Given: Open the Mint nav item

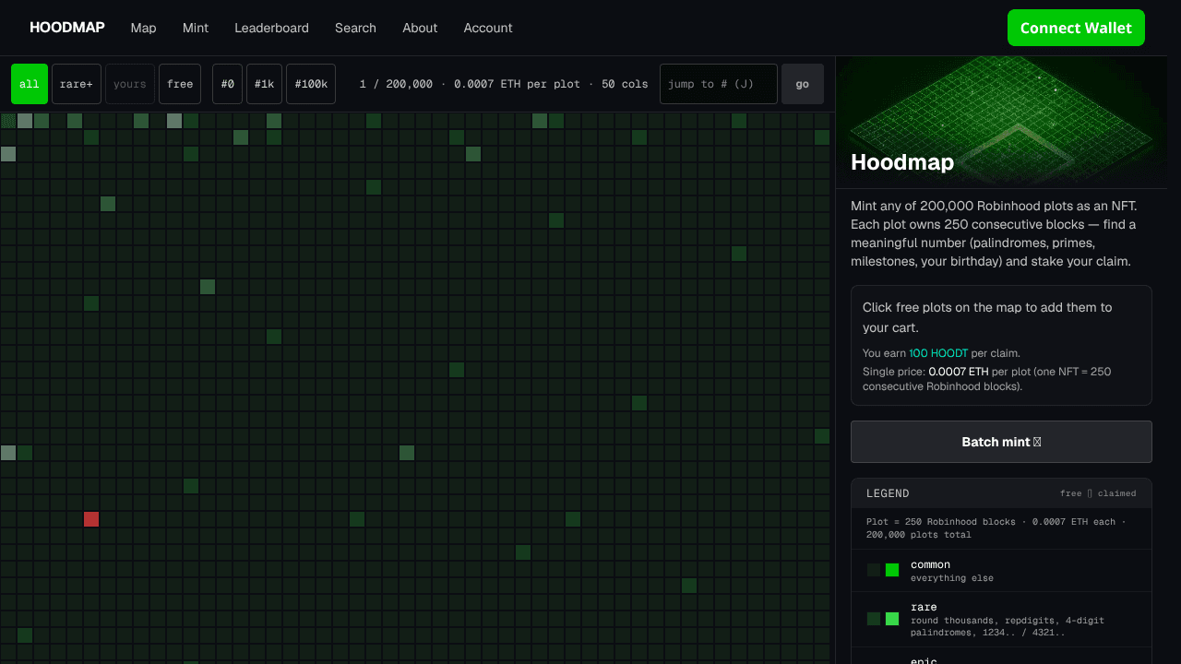Looking at the screenshot, I should click(x=196, y=28).
